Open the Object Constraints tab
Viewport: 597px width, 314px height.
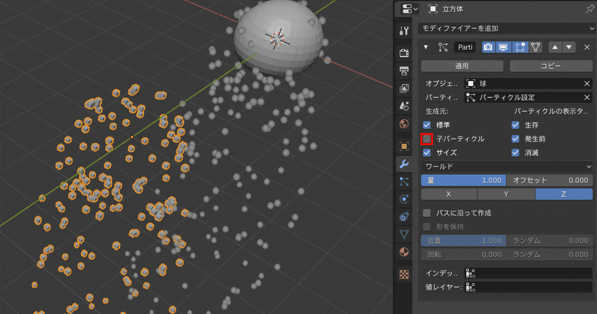404,217
